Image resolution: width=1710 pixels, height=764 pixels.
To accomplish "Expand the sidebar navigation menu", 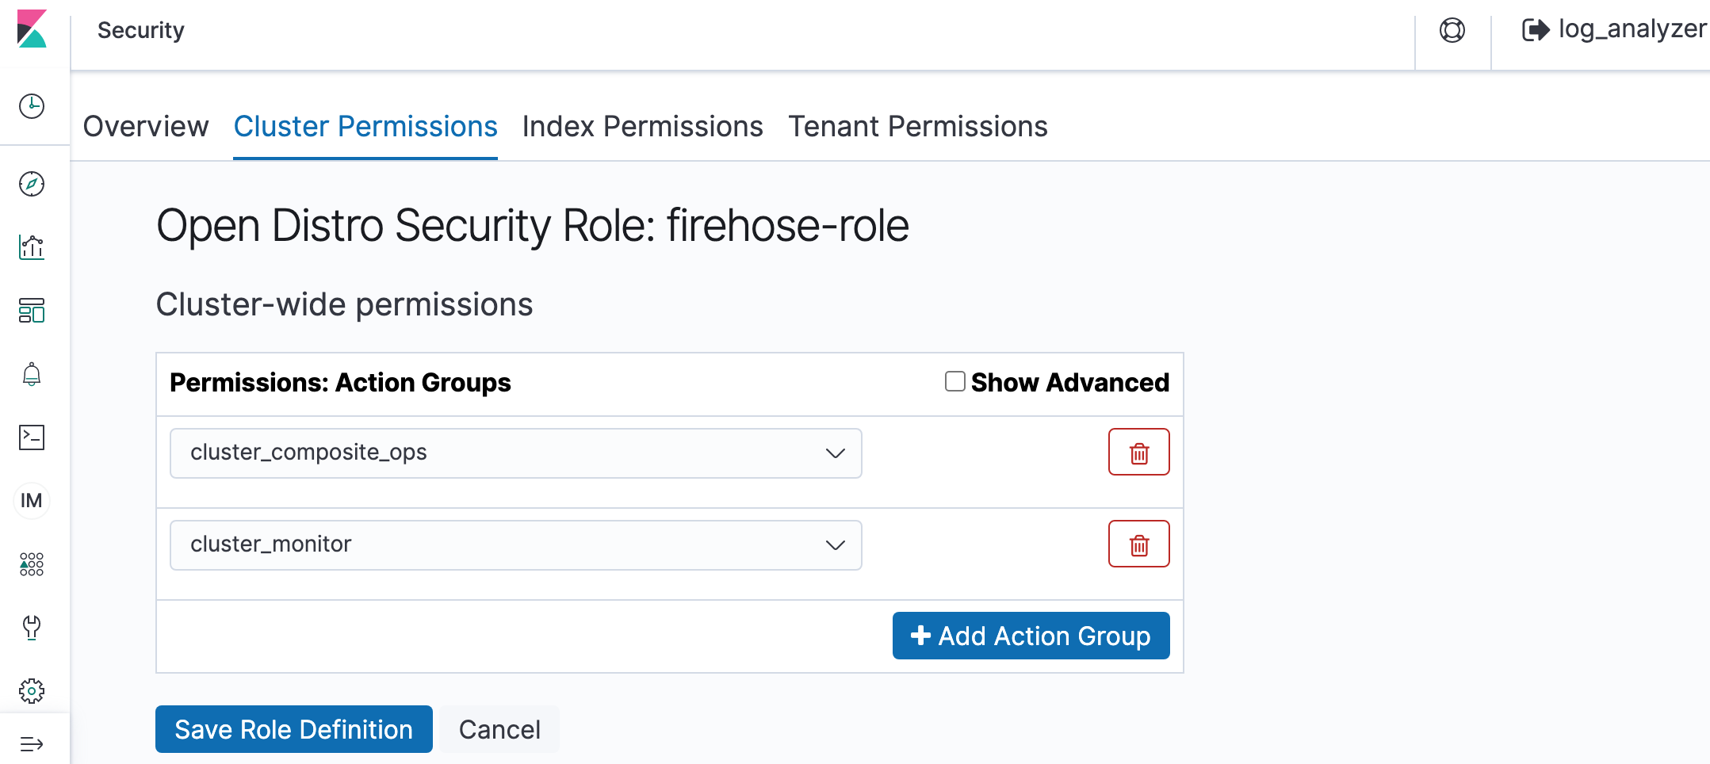I will coord(32,744).
